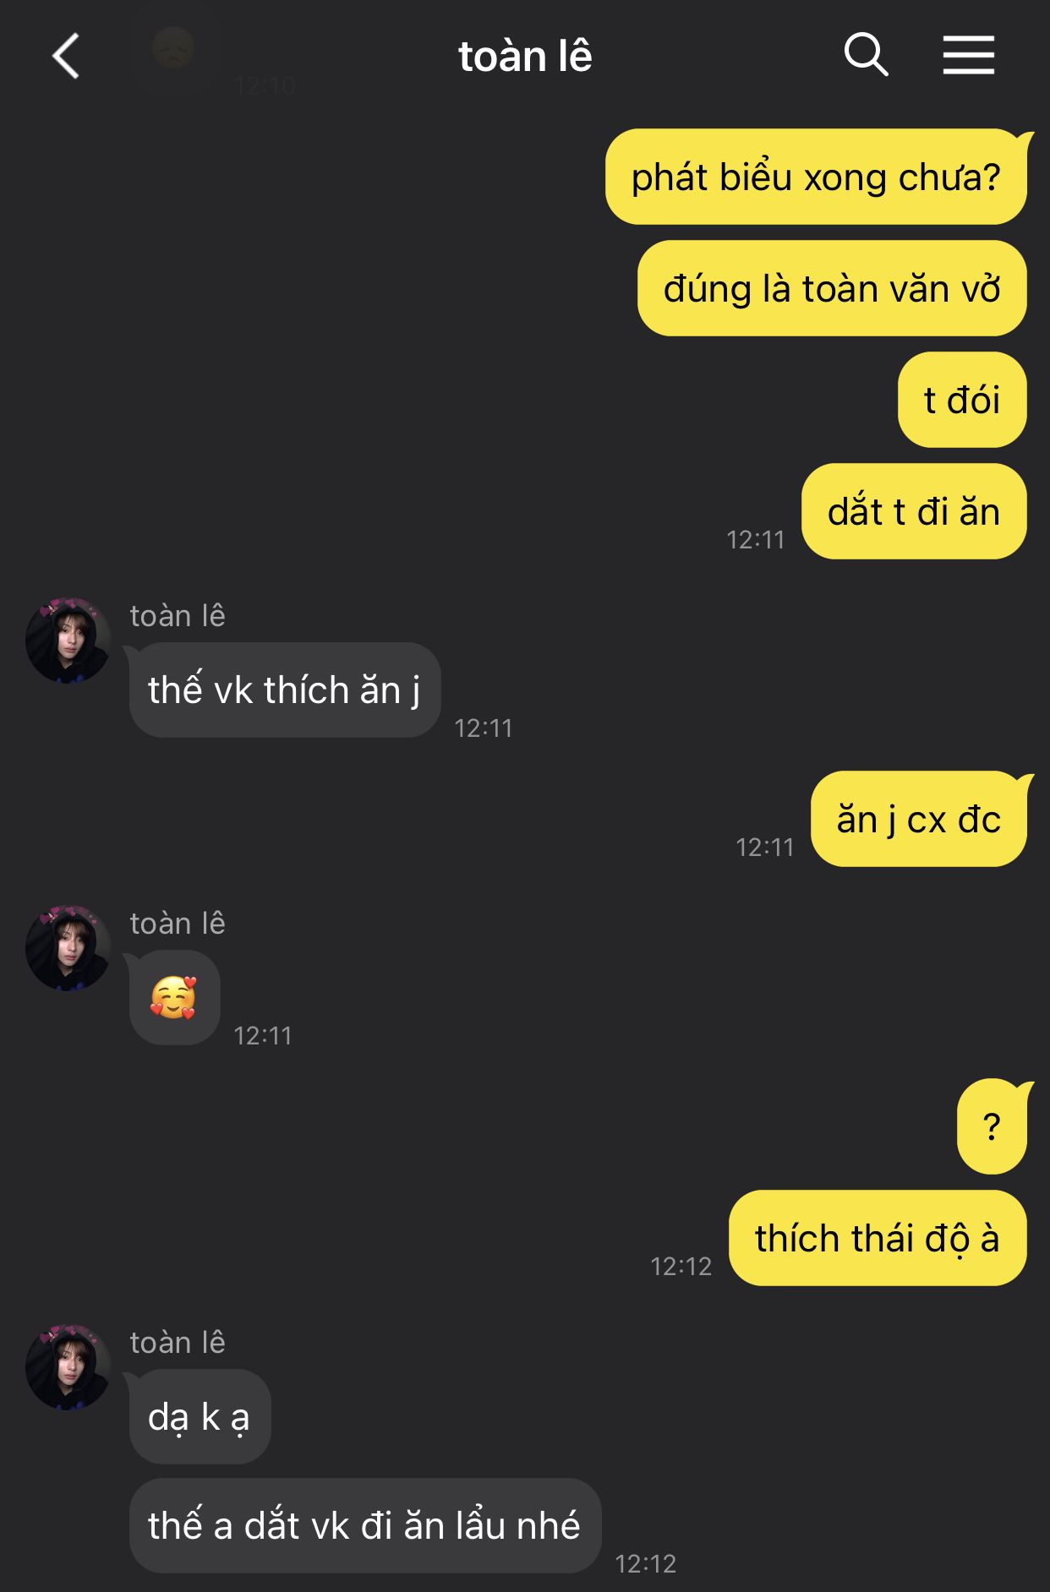Select the "?" yellow message bubble
Image resolution: width=1050 pixels, height=1592 pixels.
tap(993, 1126)
